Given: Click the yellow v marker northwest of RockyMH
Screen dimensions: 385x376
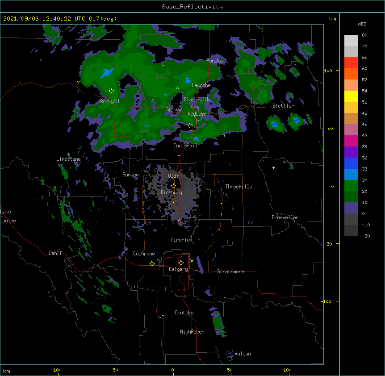Looking at the screenshot, I should tap(78, 82).
